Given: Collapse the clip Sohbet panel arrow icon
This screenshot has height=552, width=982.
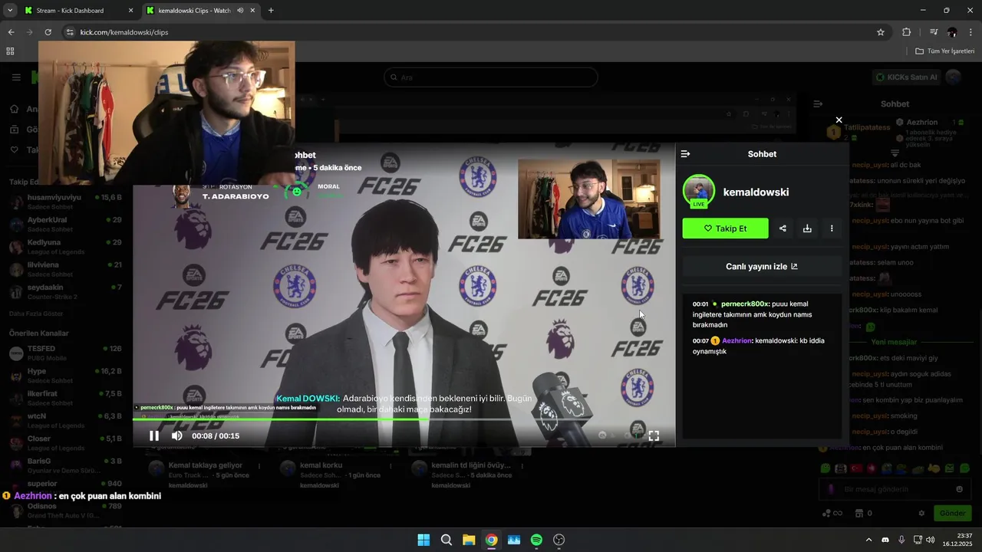Looking at the screenshot, I should [x=685, y=154].
